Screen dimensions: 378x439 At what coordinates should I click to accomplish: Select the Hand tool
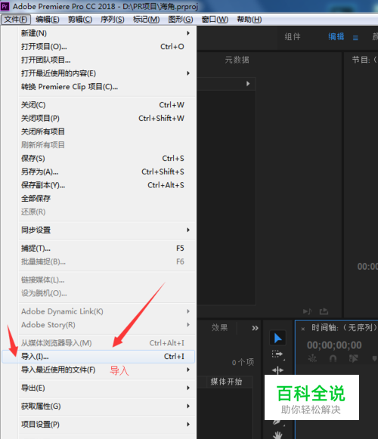click(277, 434)
